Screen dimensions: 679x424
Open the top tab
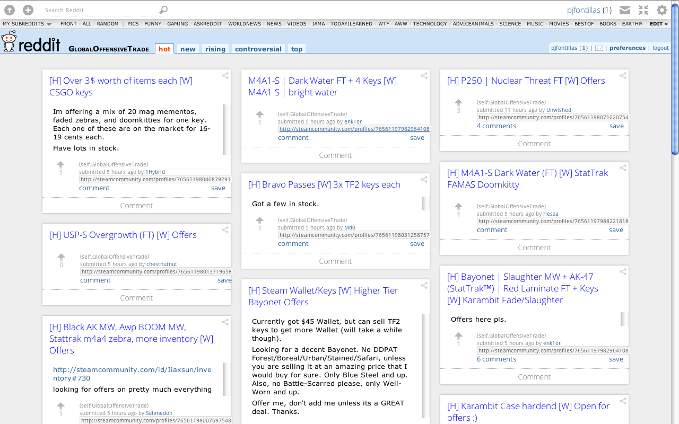point(297,49)
